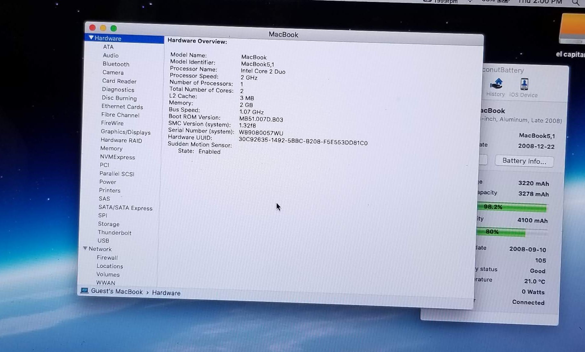Click the battery status menu bar icon
The height and width of the screenshot is (352, 585).
503,1
